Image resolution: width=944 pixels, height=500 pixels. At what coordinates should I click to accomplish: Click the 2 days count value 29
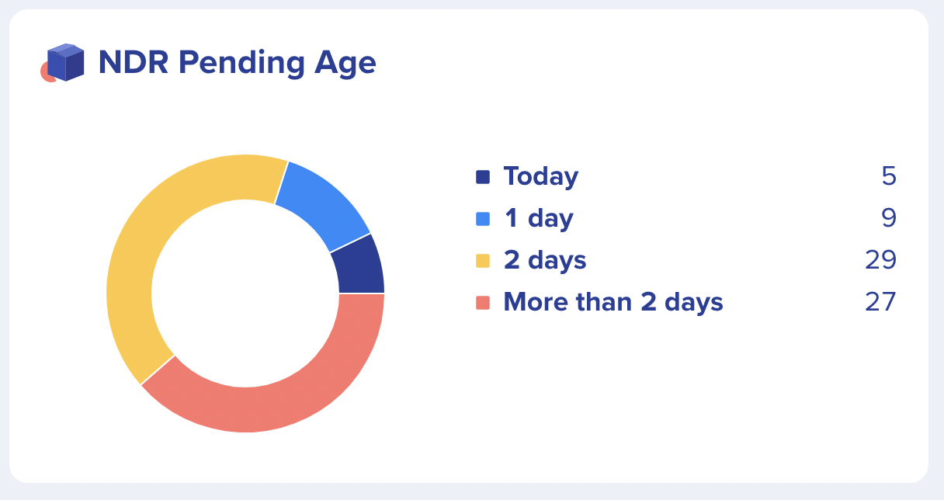coord(880,260)
